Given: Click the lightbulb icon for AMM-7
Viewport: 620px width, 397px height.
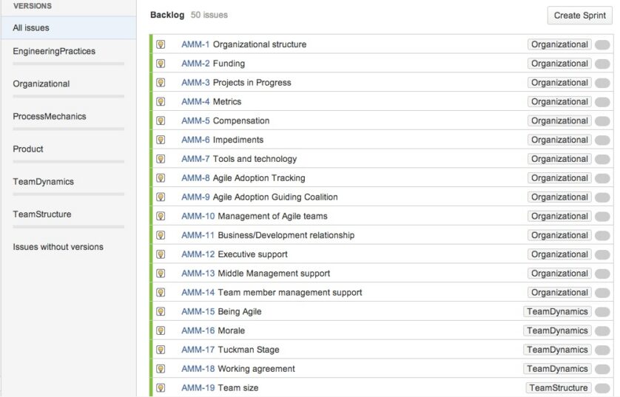Looking at the screenshot, I should pos(161,159).
